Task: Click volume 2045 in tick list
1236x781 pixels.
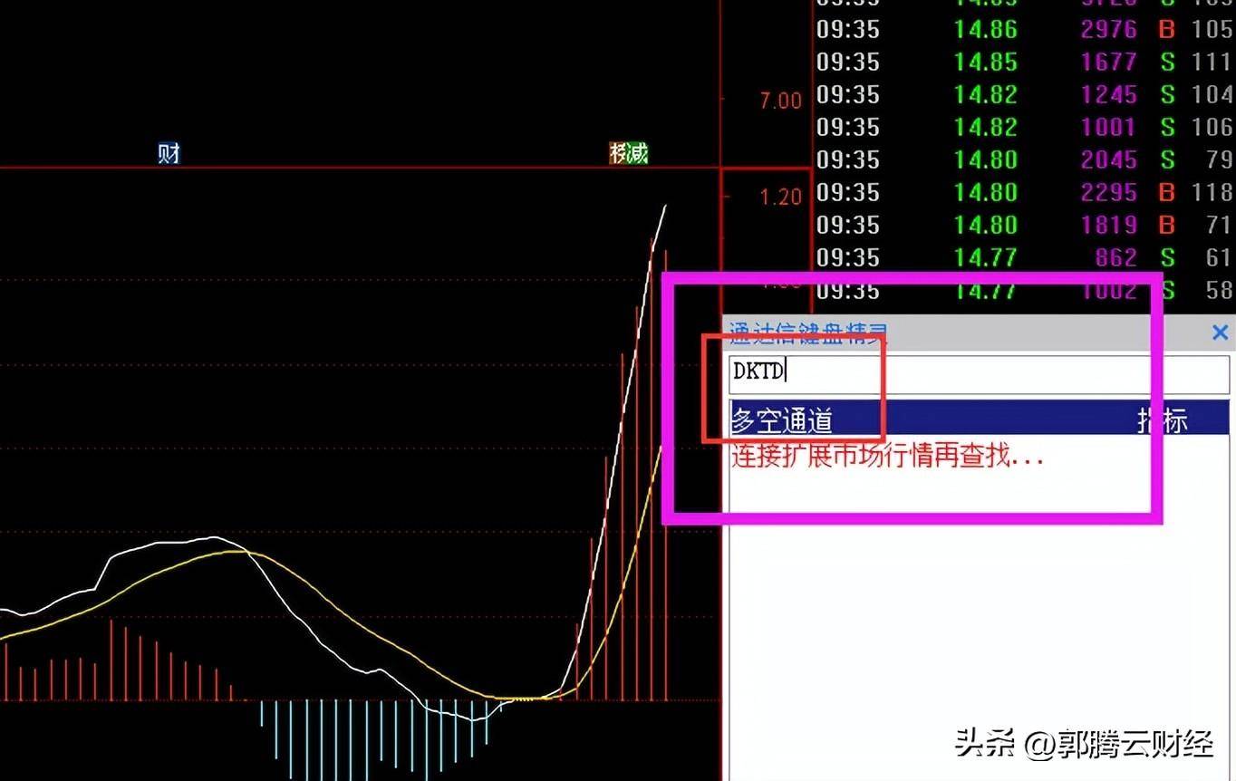Action: click(1108, 160)
